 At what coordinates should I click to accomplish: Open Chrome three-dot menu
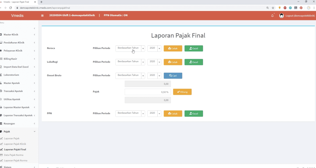(314, 8)
